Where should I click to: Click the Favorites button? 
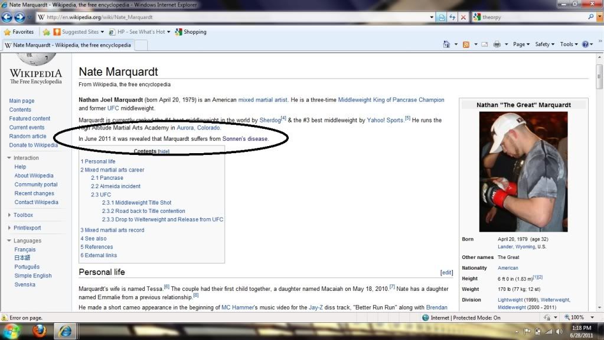tap(19, 32)
